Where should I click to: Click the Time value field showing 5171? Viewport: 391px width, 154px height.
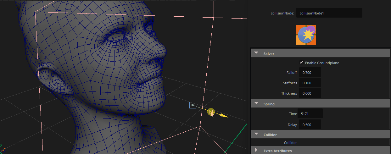pos(311,113)
